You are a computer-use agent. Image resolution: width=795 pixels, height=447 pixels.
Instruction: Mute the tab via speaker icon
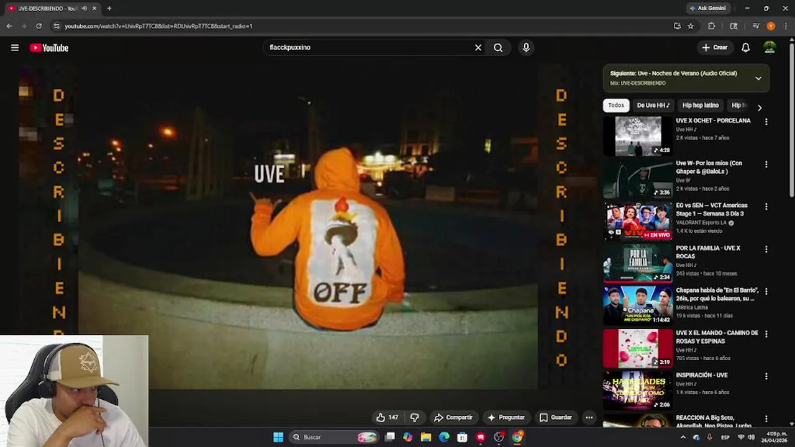tap(84, 8)
